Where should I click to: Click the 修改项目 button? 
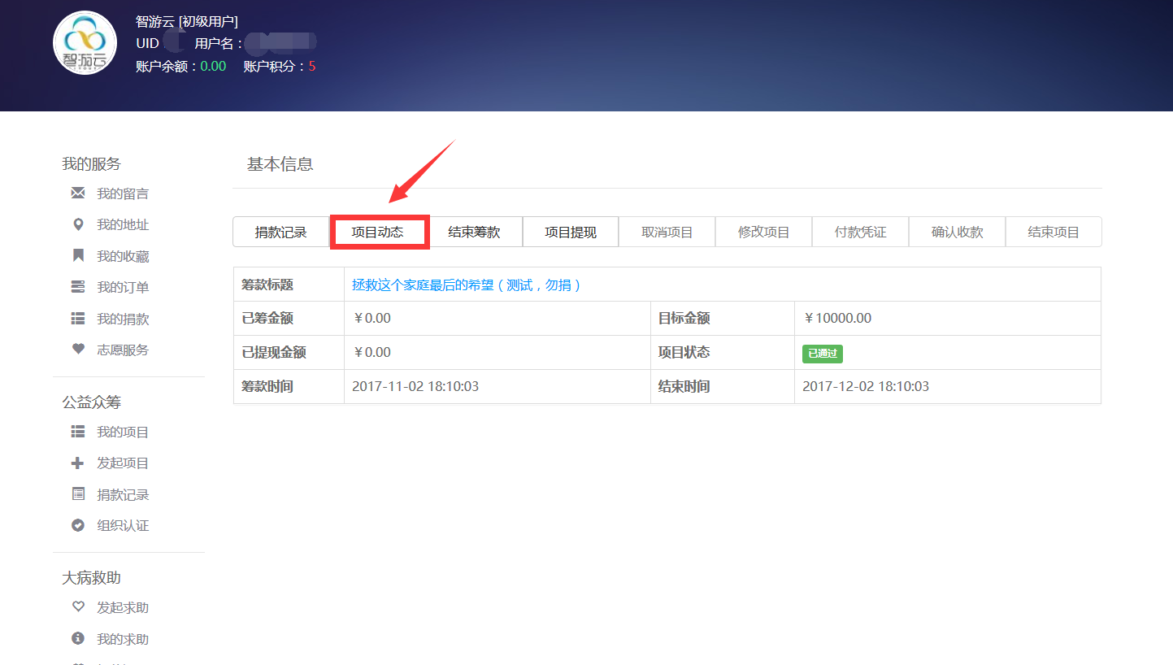(764, 232)
